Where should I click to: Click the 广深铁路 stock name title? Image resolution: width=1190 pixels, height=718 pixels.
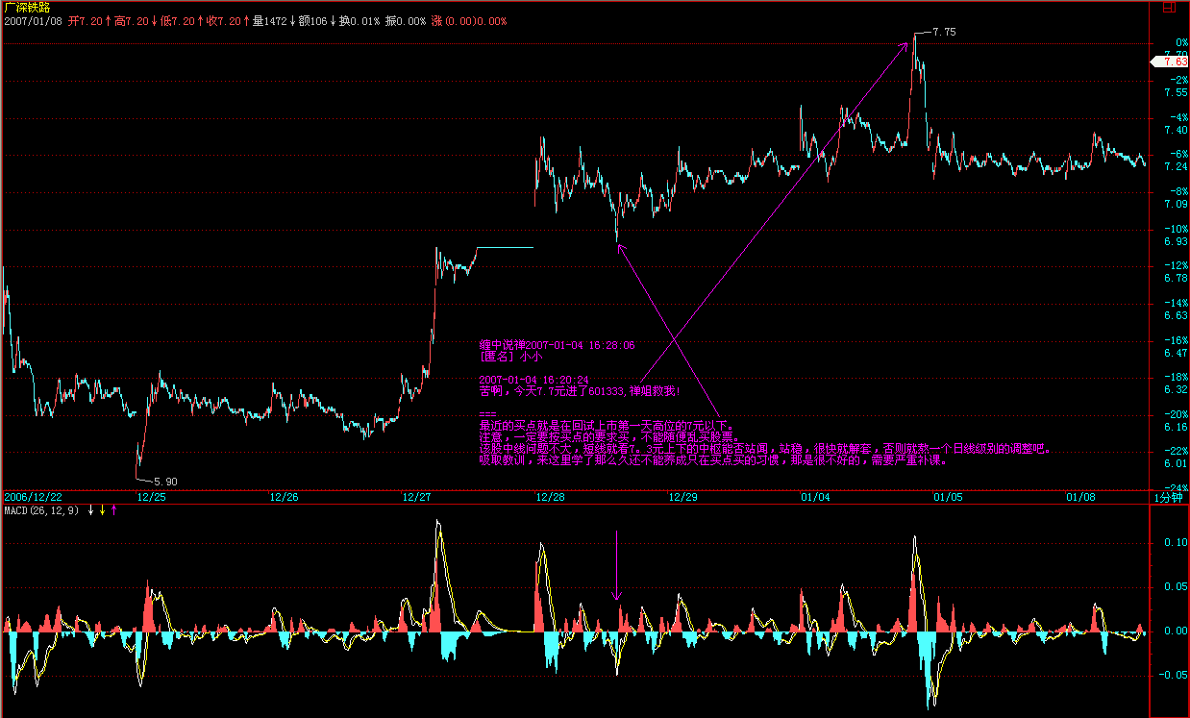tap(26, 7)
